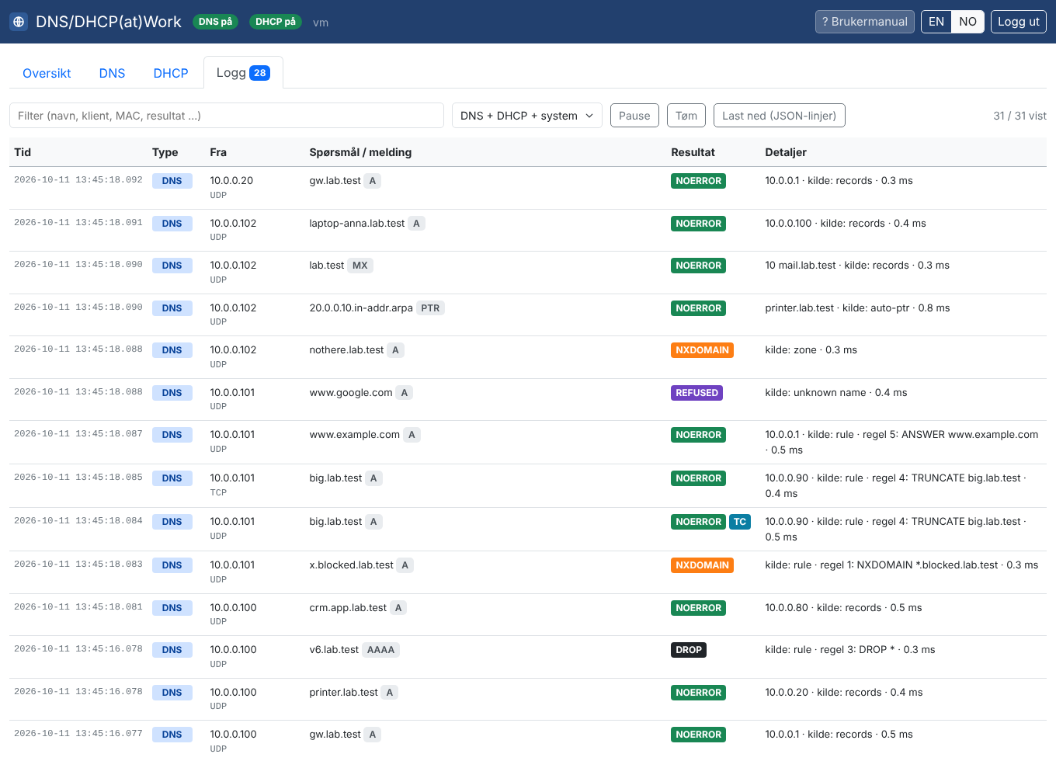Click the www.example.com query text
Screen dimensions: 1056x761
point(355,435)
